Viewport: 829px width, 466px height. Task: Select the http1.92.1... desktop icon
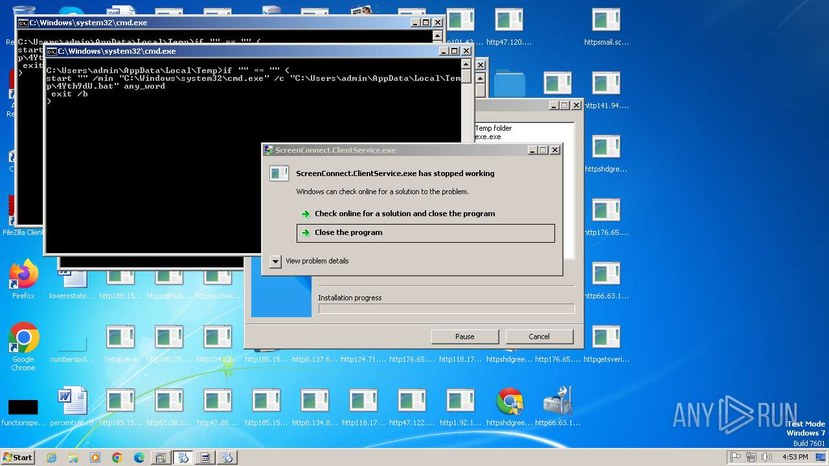(460, 406)
